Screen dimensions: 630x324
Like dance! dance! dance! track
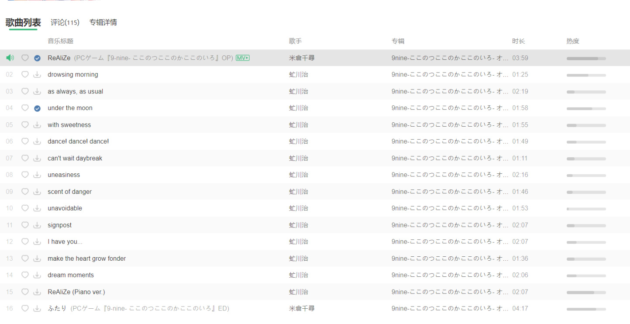[x=25, y=141]
